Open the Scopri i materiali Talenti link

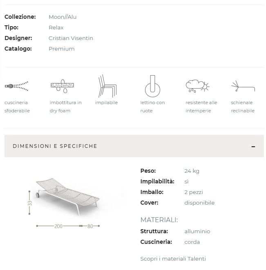[173, 259]
